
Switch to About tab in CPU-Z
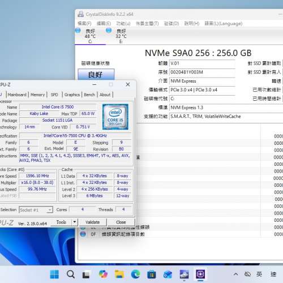[105, 95]
